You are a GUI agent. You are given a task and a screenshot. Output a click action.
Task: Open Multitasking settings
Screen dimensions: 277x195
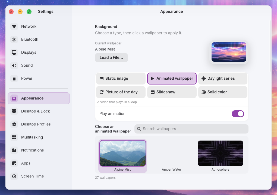(39, 137)
